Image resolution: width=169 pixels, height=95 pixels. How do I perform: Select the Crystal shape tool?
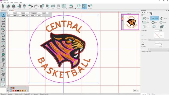[x=3, y=55]
